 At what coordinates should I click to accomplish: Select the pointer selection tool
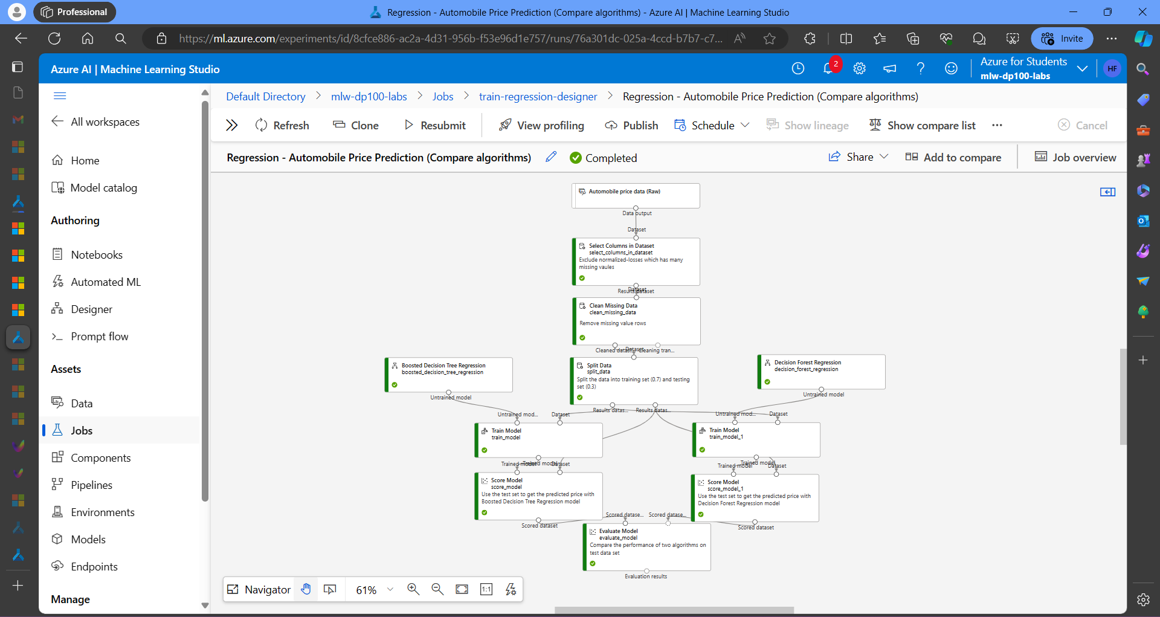pos(330,589)
